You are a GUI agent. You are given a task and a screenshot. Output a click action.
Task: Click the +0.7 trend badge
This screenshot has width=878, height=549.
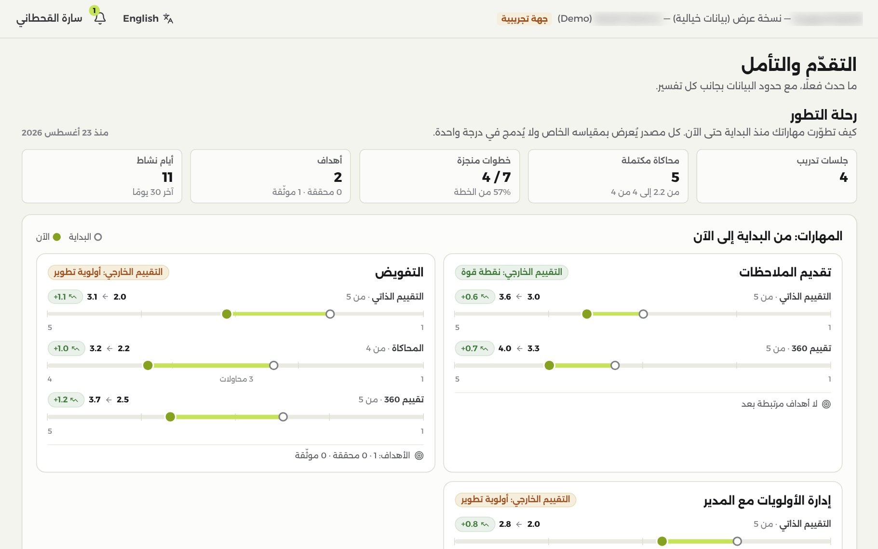tap(474, 348)
